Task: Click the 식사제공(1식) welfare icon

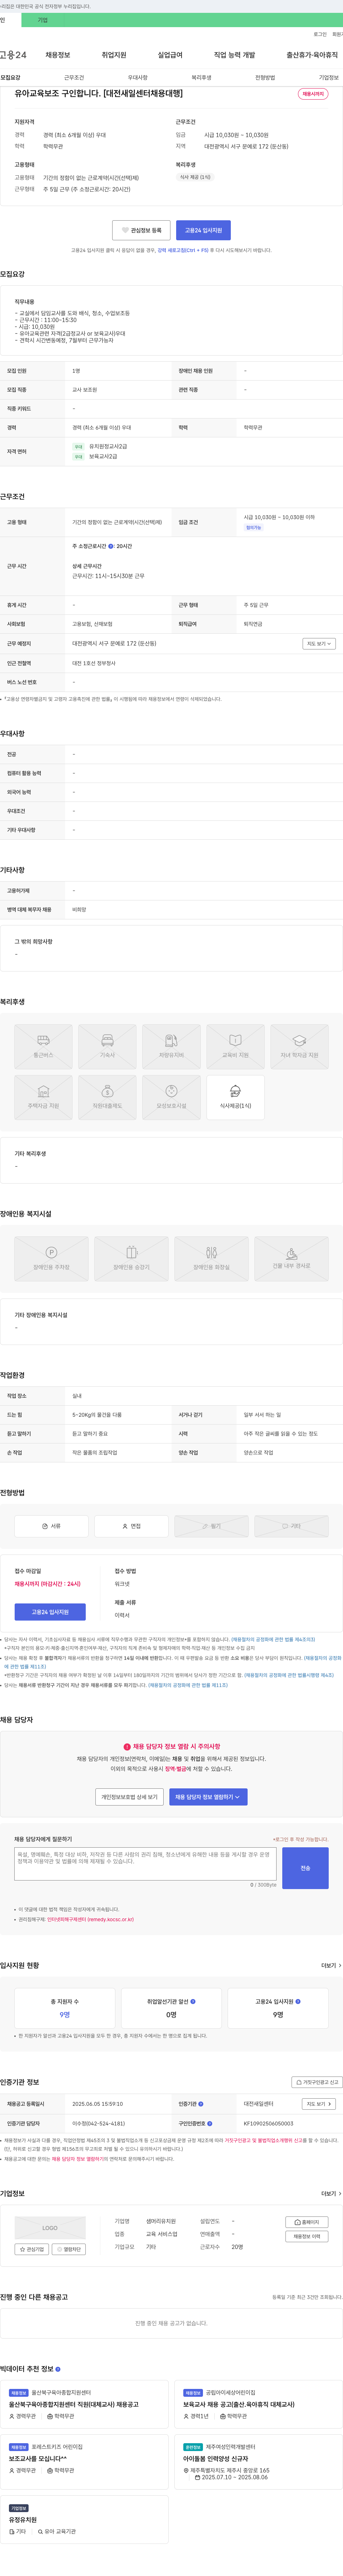Action: [x=235, y=1097]
